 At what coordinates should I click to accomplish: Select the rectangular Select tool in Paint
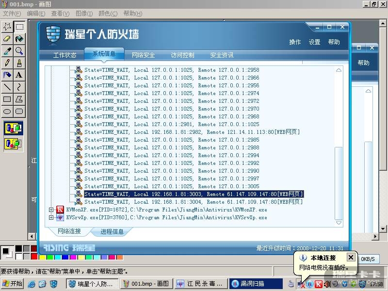tap(19, 26)
